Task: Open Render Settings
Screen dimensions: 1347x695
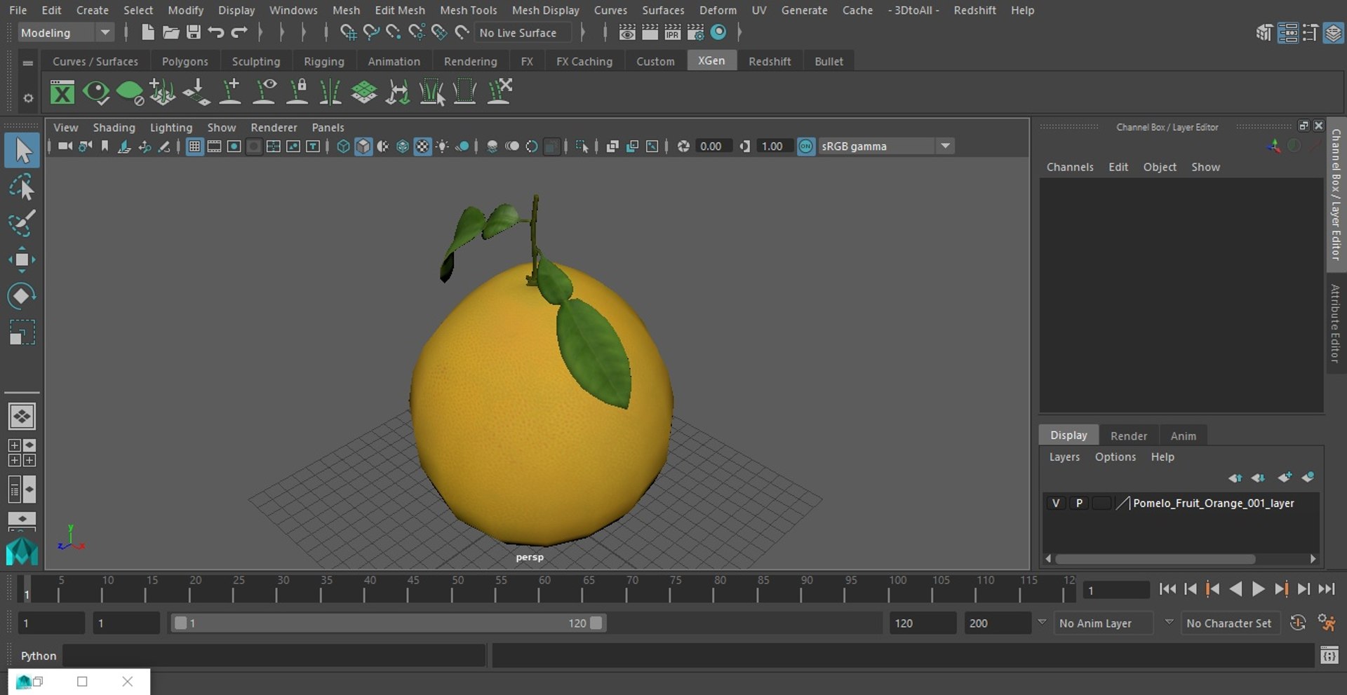Action: tap(695, 32)
